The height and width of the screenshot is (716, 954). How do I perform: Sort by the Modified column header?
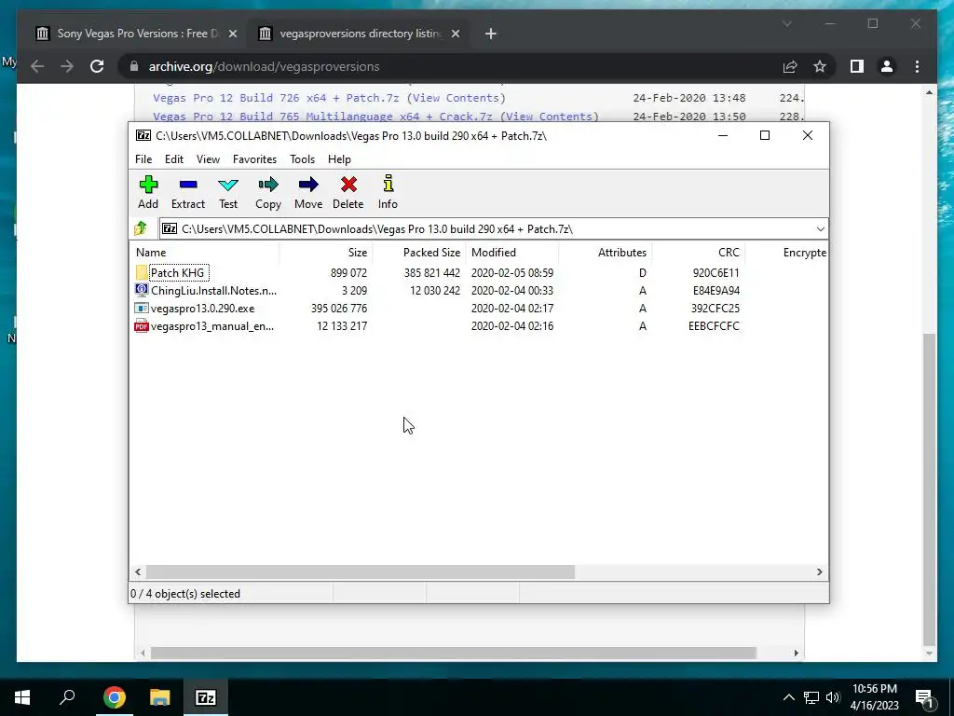click(x=512, y=252)
